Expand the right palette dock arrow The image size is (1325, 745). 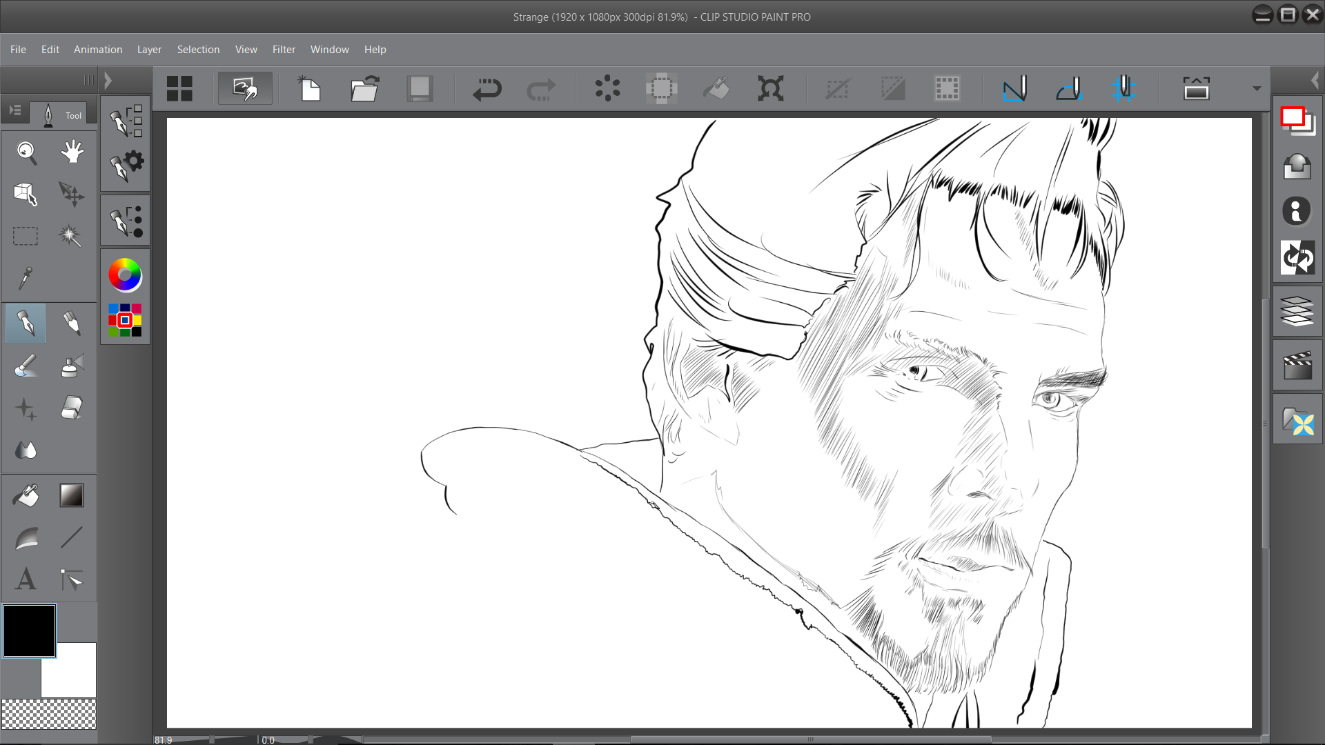point(1315,81)
